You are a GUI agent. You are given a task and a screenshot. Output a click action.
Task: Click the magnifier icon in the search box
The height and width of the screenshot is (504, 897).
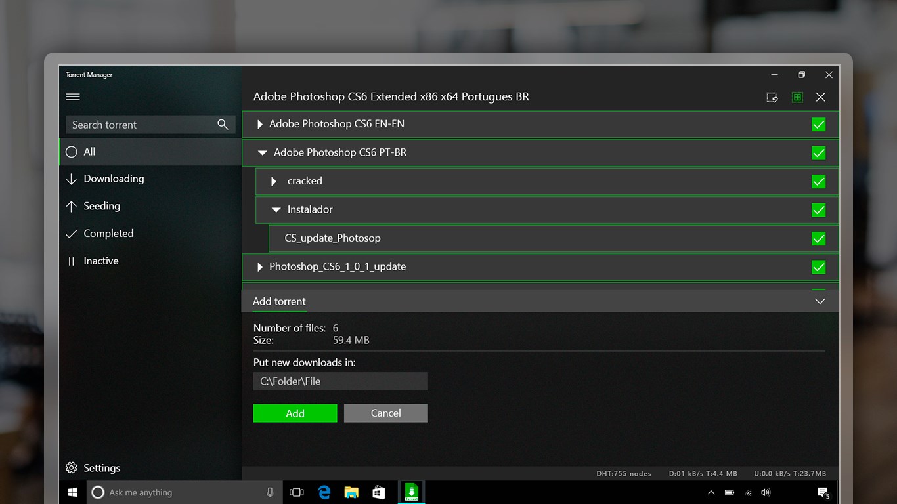click(x=223, y=124)
